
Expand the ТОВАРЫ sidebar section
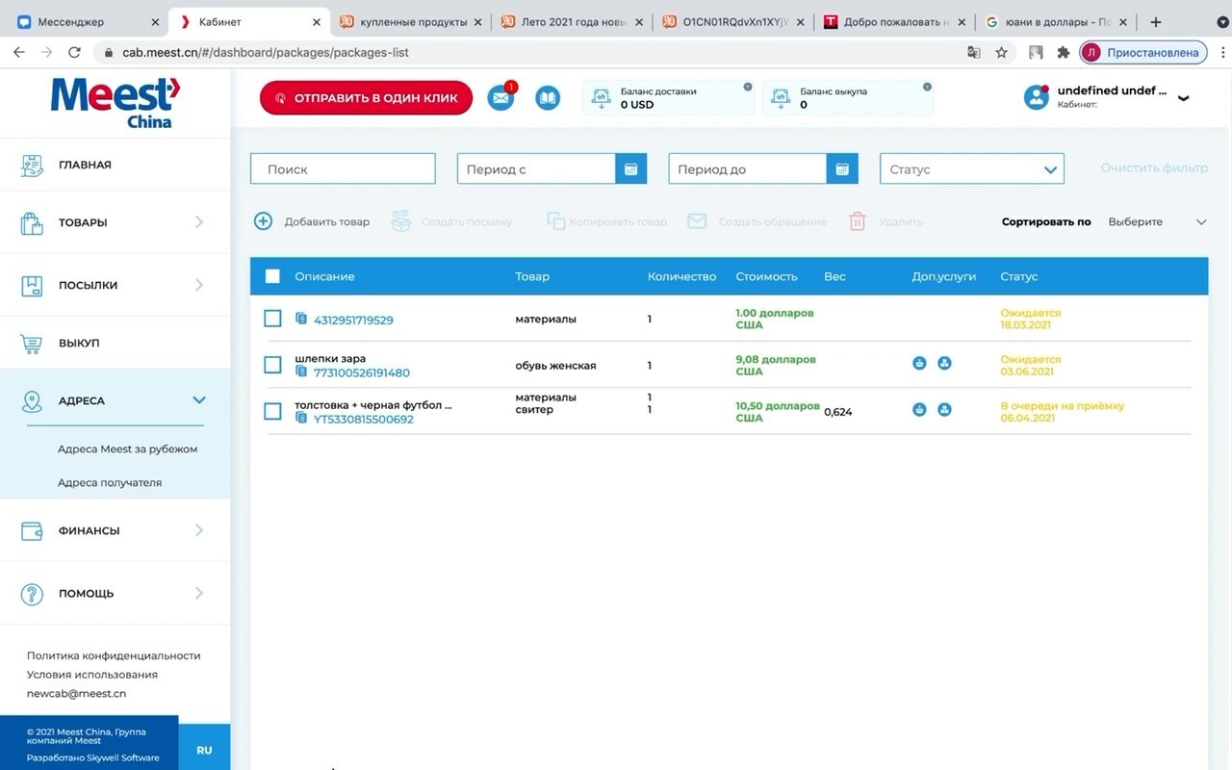pyautogui.click(x=199, y=222)
